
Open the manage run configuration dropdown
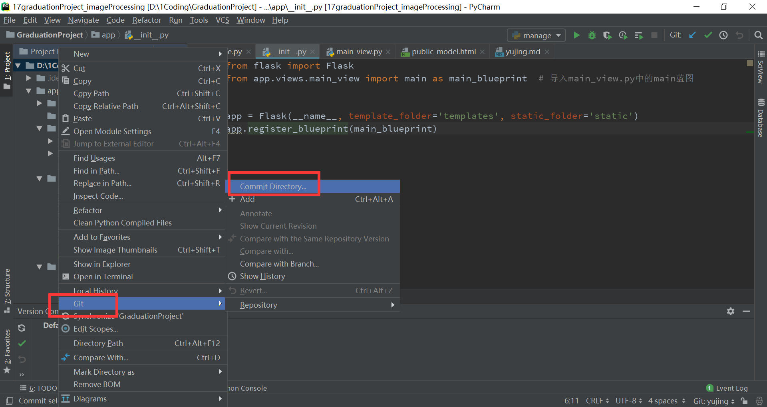point(536,35)
